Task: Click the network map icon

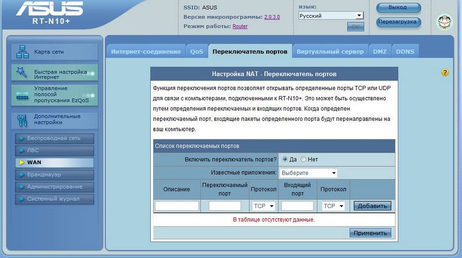Action: 23,52
